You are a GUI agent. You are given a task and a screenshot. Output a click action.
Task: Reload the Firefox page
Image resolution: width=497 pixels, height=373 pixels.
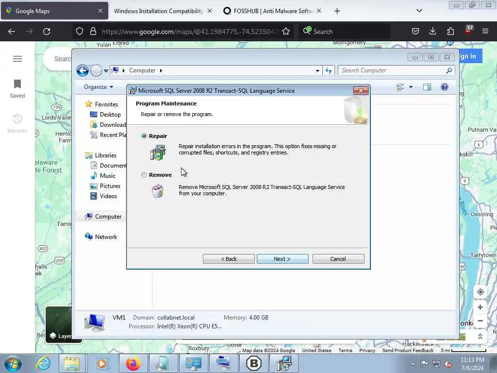(x=47, y=32)
